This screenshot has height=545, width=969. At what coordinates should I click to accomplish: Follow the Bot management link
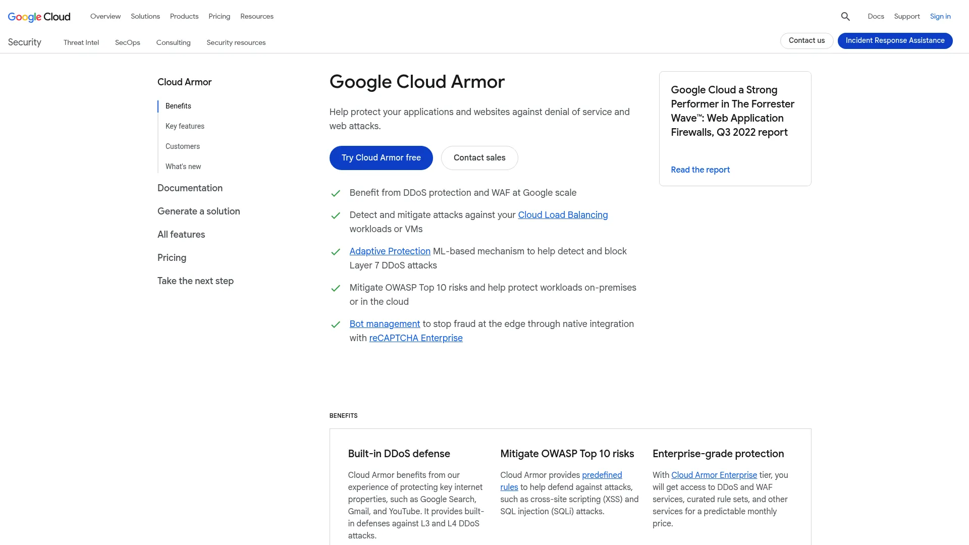tap(385, 324)
